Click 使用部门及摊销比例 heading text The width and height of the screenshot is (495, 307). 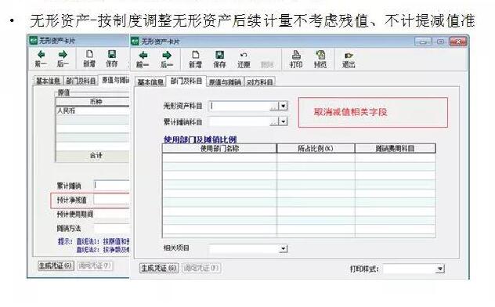200,139
